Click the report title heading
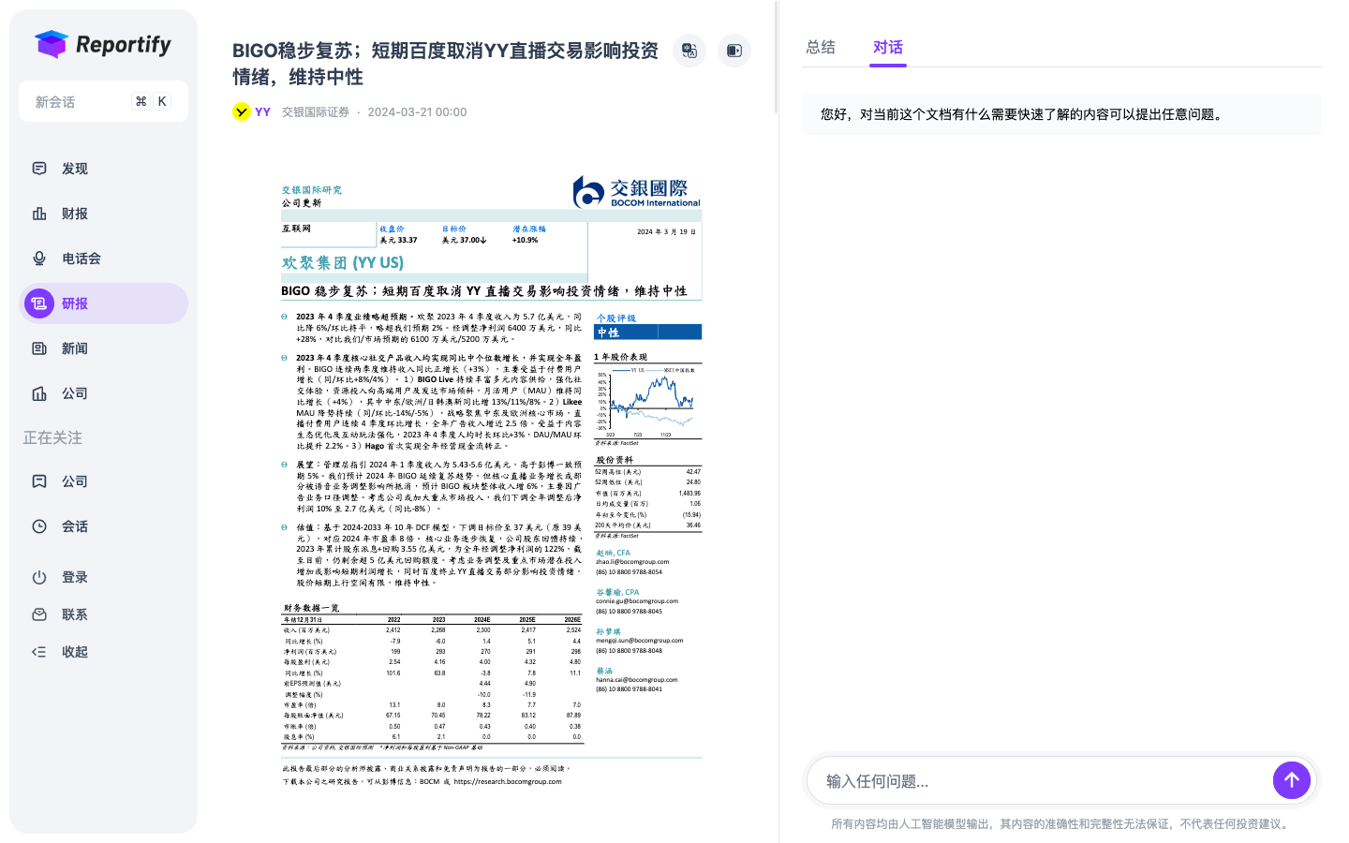The image size is (1349, 843). point(446,64)
